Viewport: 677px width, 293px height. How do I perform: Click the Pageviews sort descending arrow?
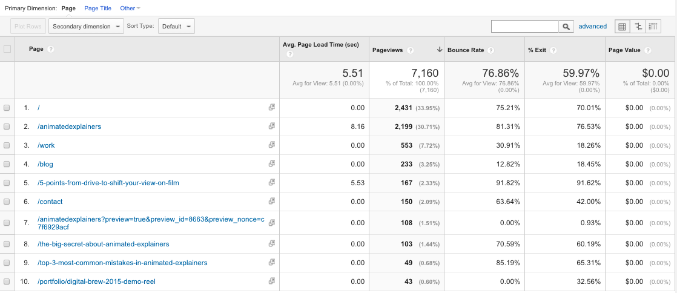tap(440, 50)
